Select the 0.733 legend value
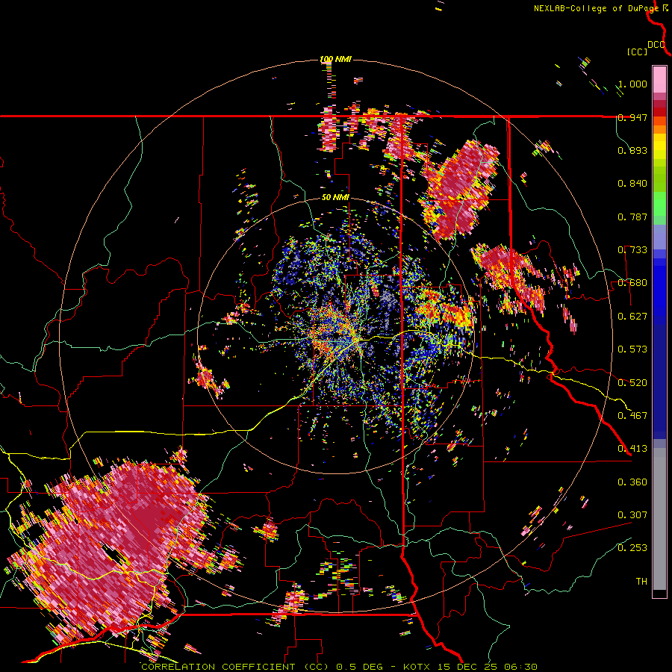This screenshot has height=672, width=672. [x=632, y=250]
